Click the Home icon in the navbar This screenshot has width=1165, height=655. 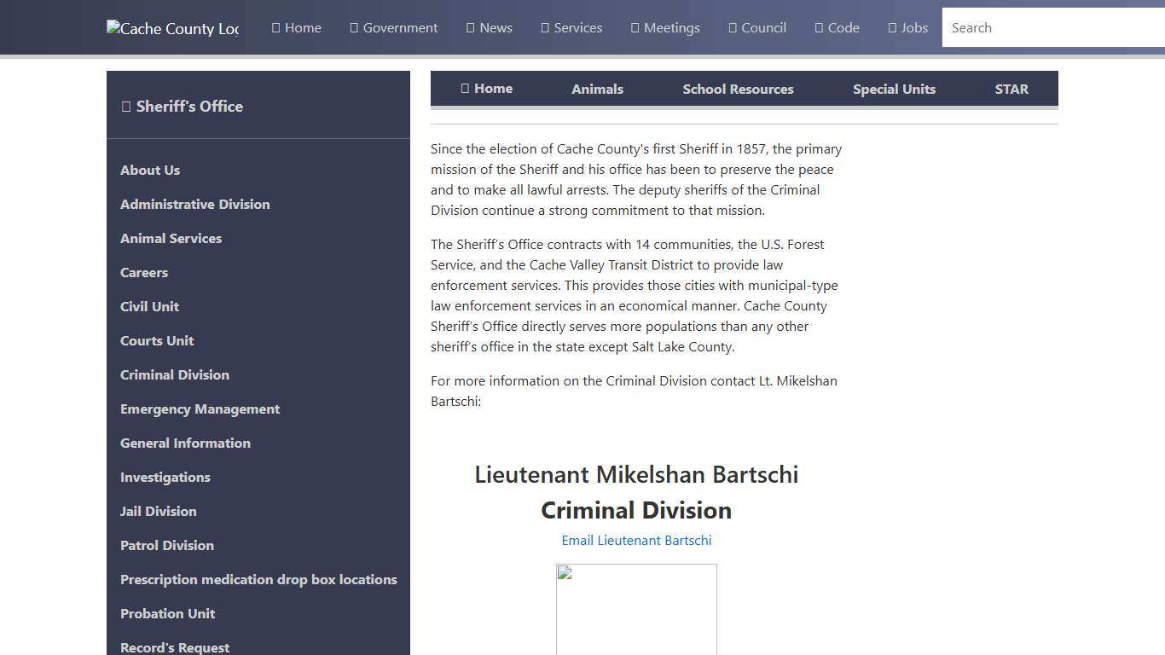click(x=275, y=27)
